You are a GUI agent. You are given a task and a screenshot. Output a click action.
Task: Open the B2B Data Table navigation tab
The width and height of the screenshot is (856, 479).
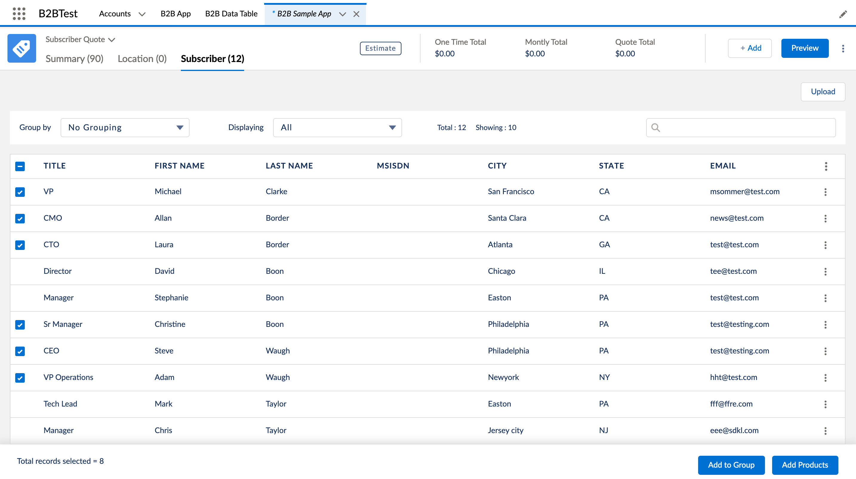click(x=231, y=14)
